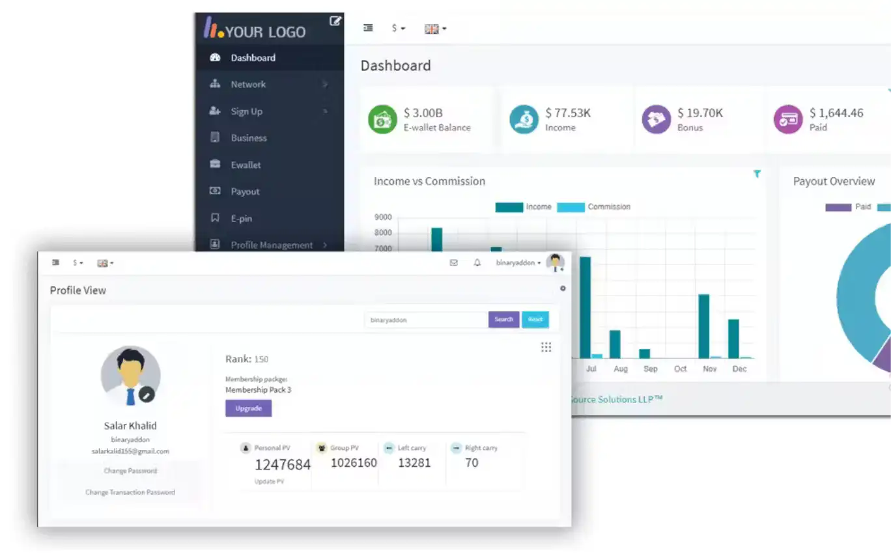Open the currency dropdown in Dashboard top bar

click(398, 29)
